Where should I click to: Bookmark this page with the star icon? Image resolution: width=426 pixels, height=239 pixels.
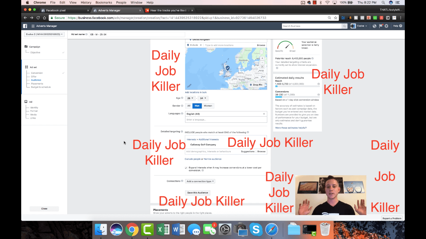click(336, 18)
